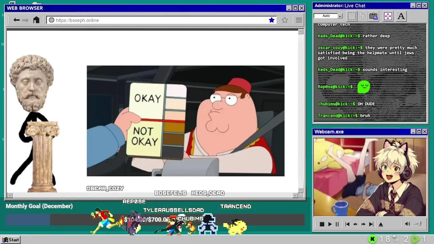434x244 pixels.
Task: Go back using the browser back arrow
Action: 16,20
